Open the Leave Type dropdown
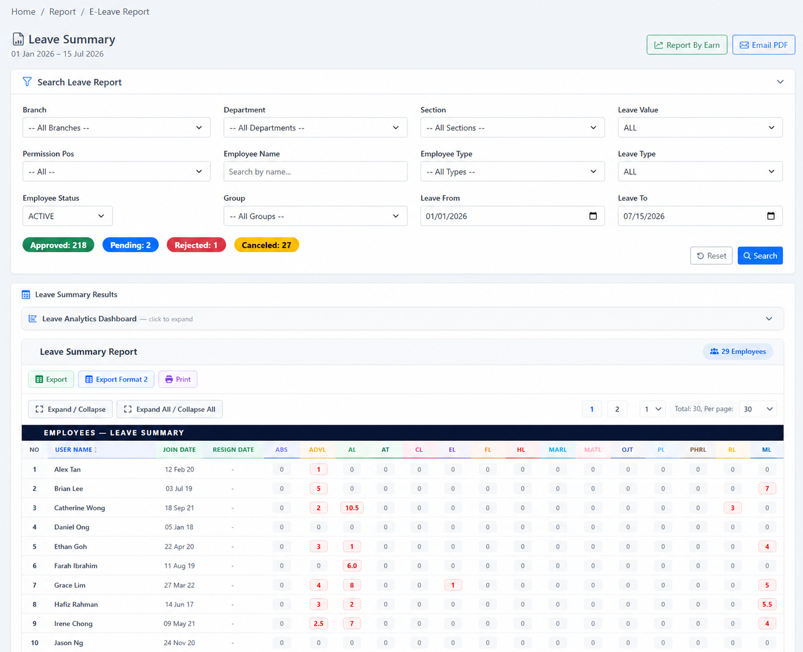This screenshot has height=652, width=803. (x=700, y=171)
